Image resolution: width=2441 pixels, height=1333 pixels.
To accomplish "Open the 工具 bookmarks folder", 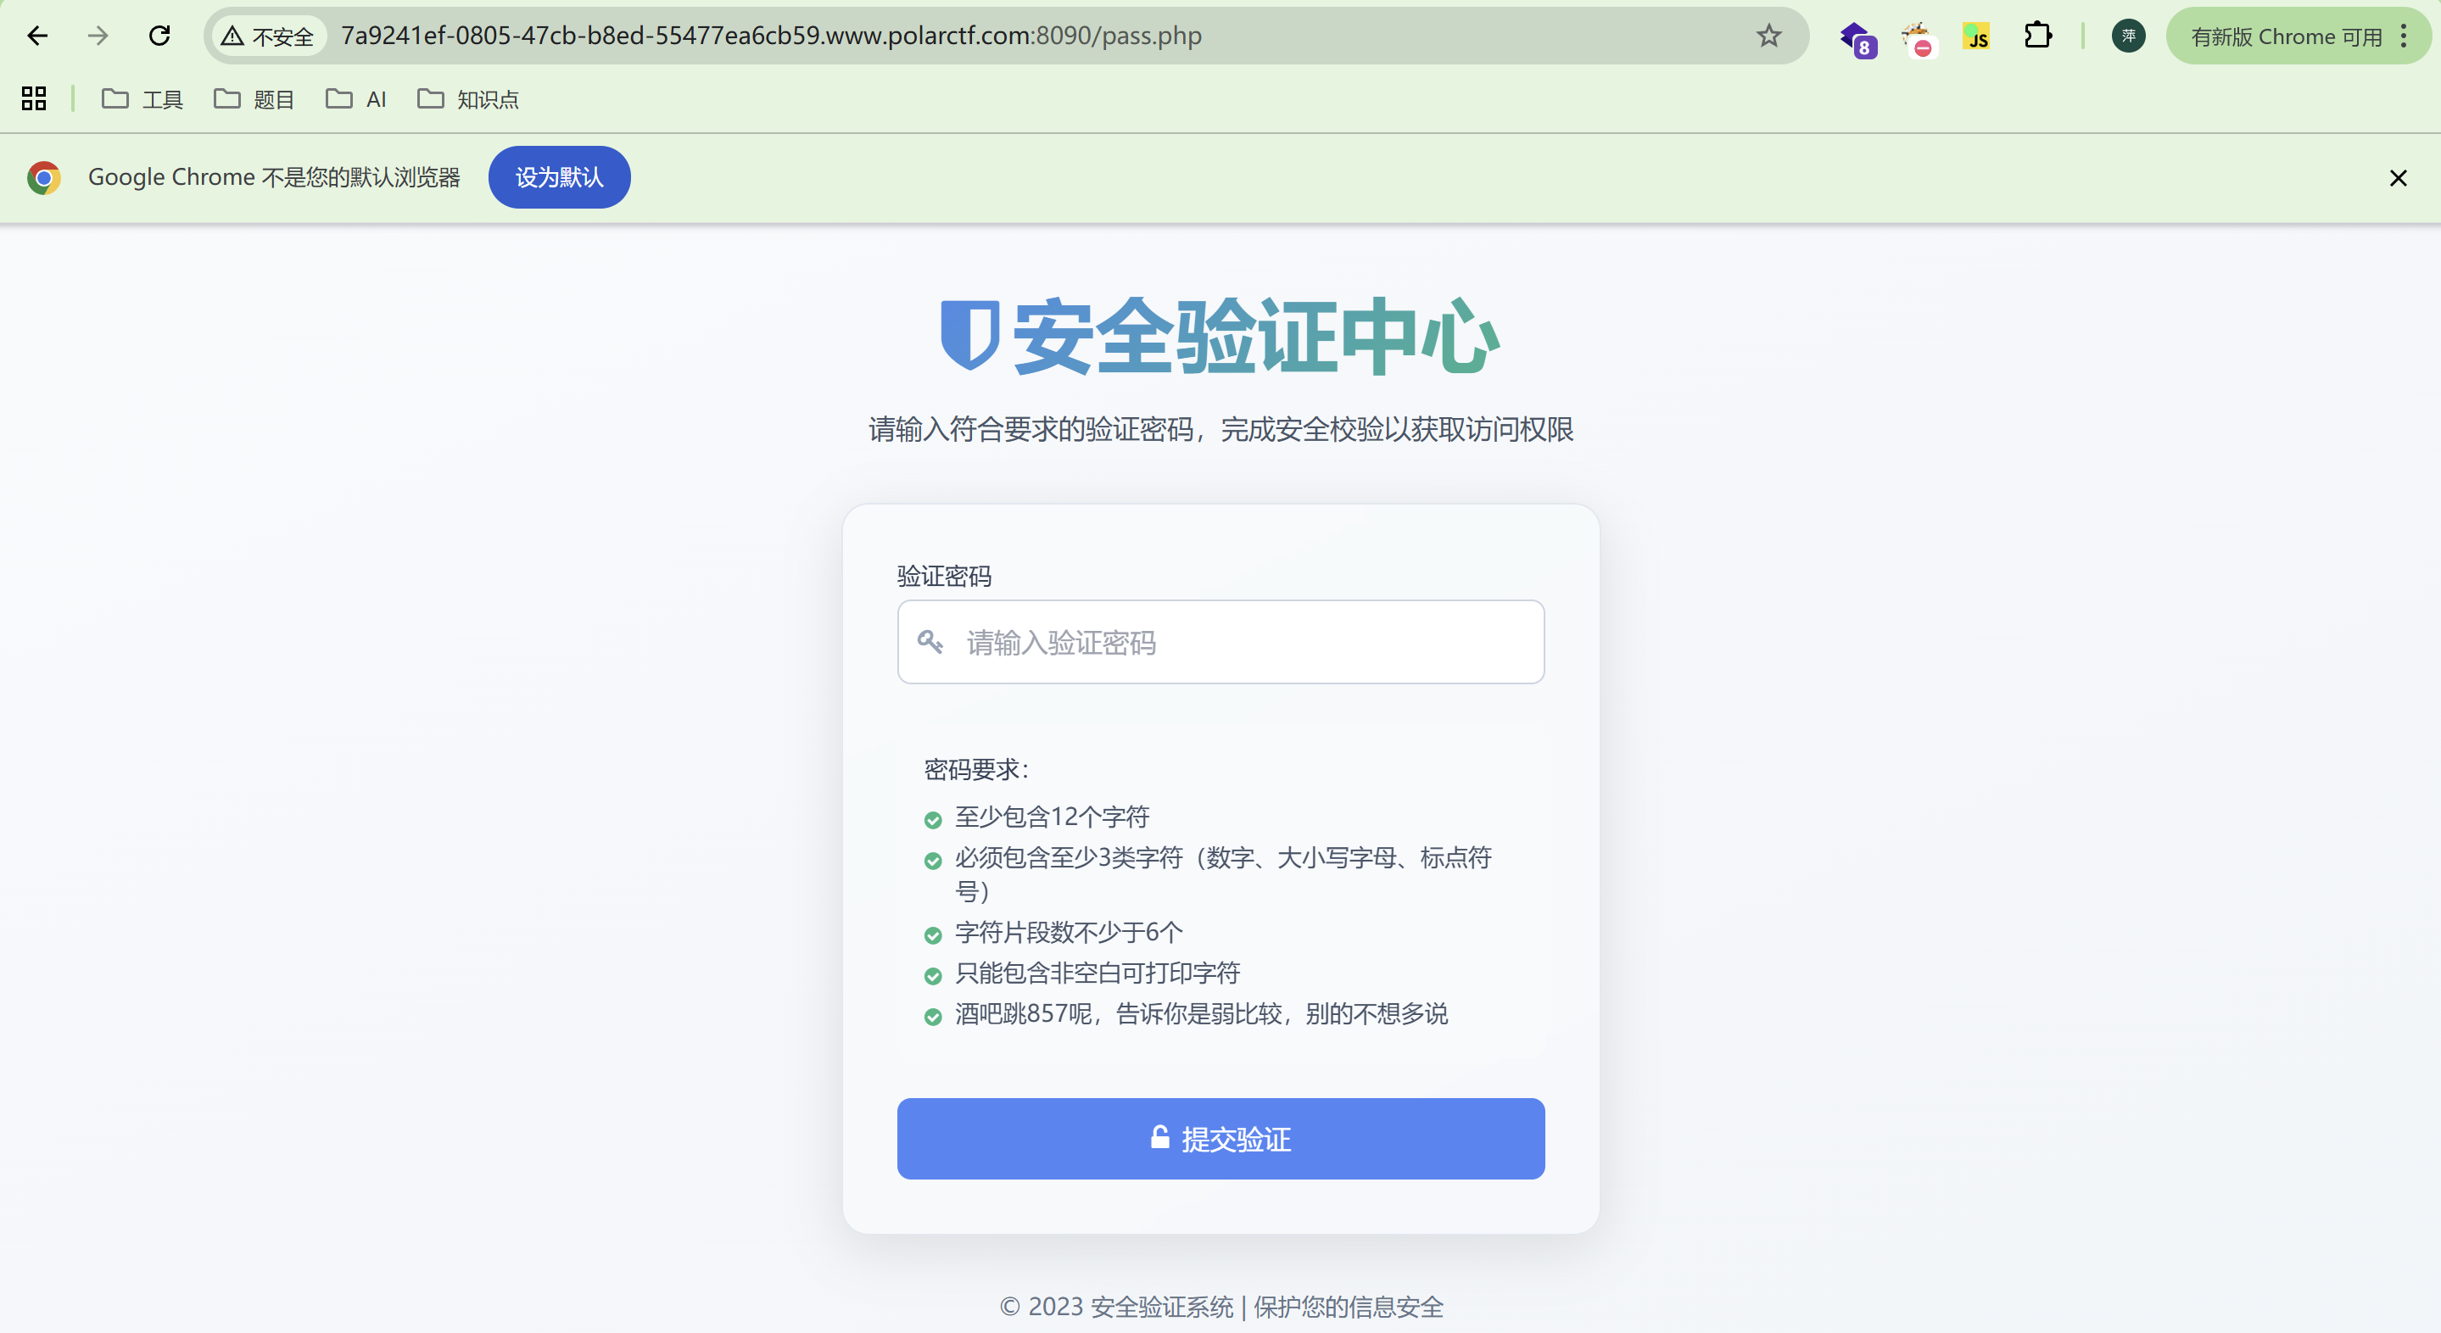I will pyautogui.click(x=142, y=98).
